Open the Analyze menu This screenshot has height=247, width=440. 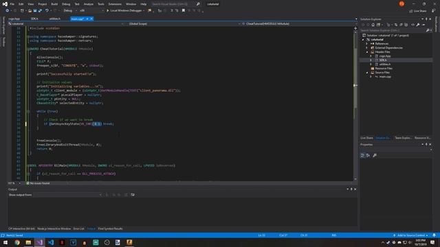[89, 4]
